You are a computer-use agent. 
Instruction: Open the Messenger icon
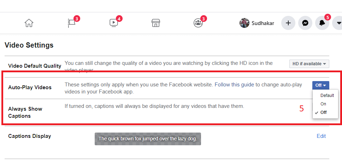pyautogui.click(x=305, y=23)
